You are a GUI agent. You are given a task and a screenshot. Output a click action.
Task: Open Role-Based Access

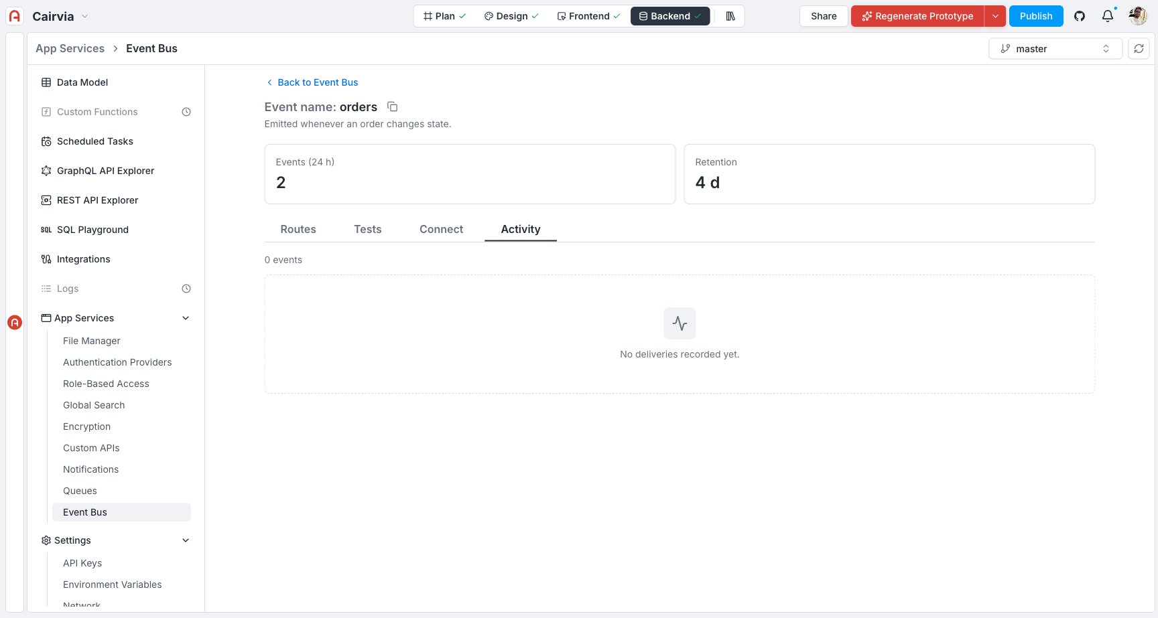(121, 384)
